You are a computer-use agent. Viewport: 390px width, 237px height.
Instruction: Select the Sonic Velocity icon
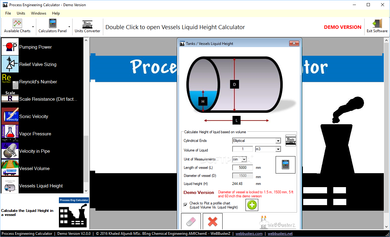tap(10, 116)
